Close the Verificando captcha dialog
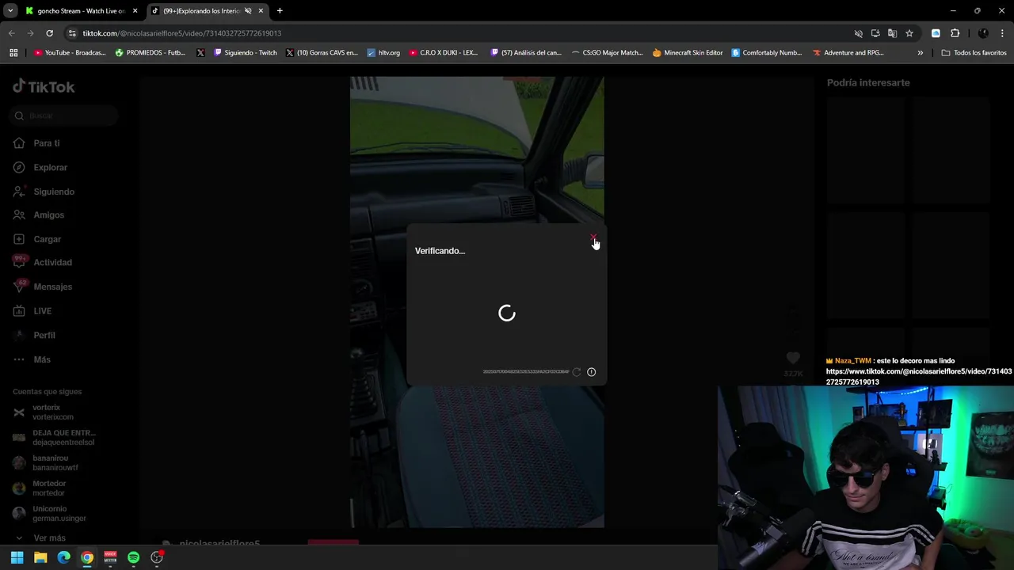The width and height of the screenshot is (1014, 570). point(593,238)
